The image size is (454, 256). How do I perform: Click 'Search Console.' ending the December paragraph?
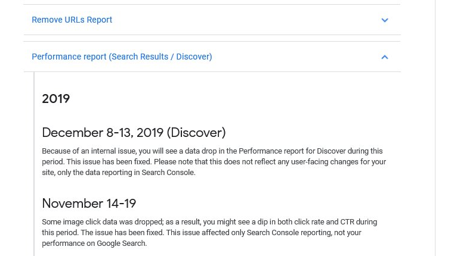pos(168,173)
